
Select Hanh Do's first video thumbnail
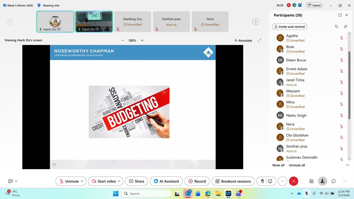click(55, 22)
